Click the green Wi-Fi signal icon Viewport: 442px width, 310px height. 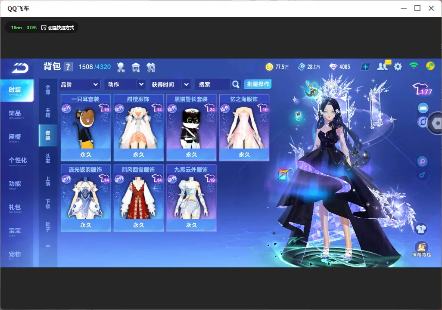pyautogui.click(x=414, y=66)
